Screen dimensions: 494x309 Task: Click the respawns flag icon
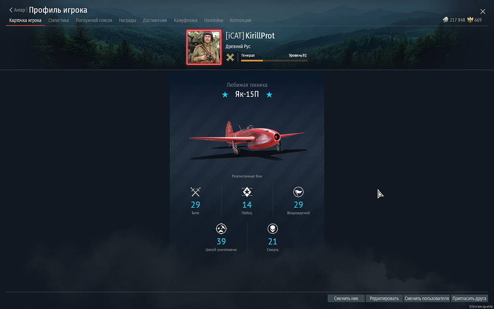tap(298, 192)
